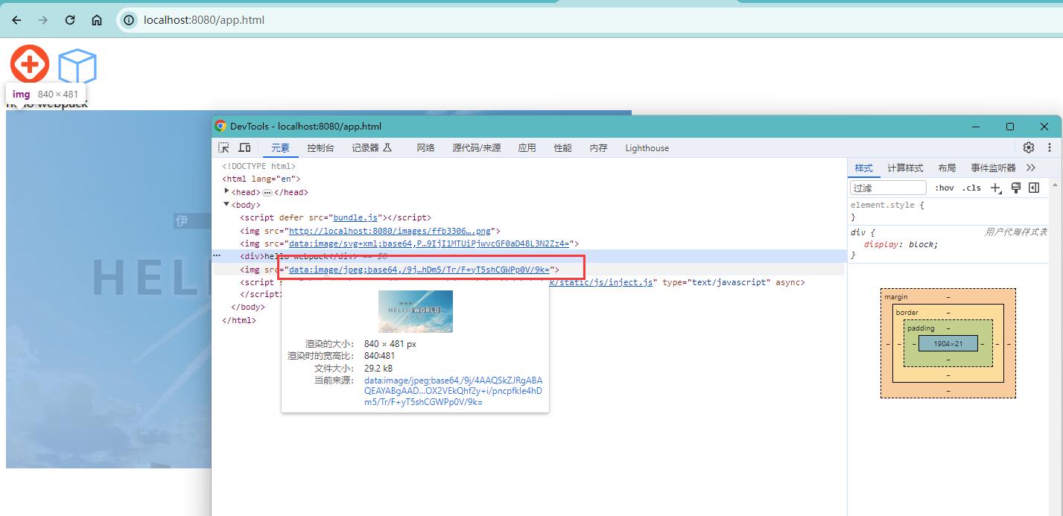Open the bundle.js script link
Viewport: 1063px width, 516px height.
click(357, 217)
